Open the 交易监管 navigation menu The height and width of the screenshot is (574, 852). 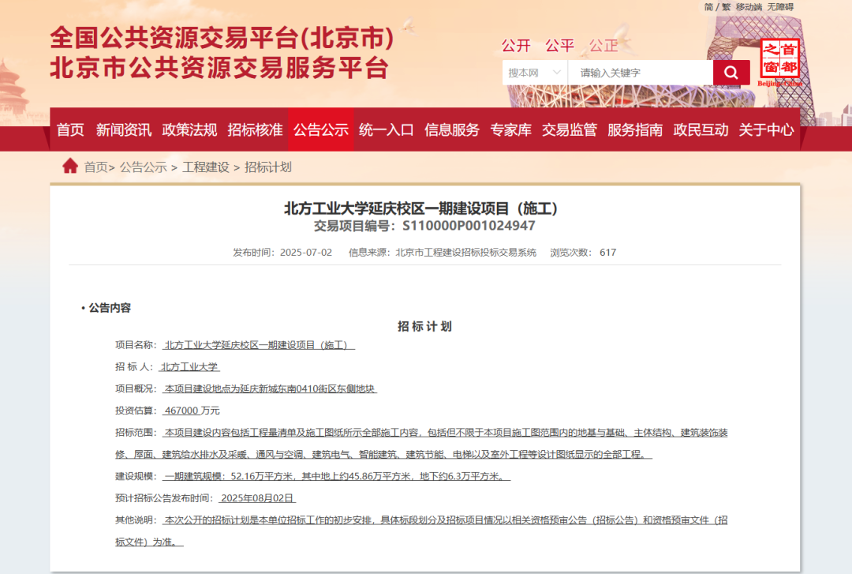570,129
